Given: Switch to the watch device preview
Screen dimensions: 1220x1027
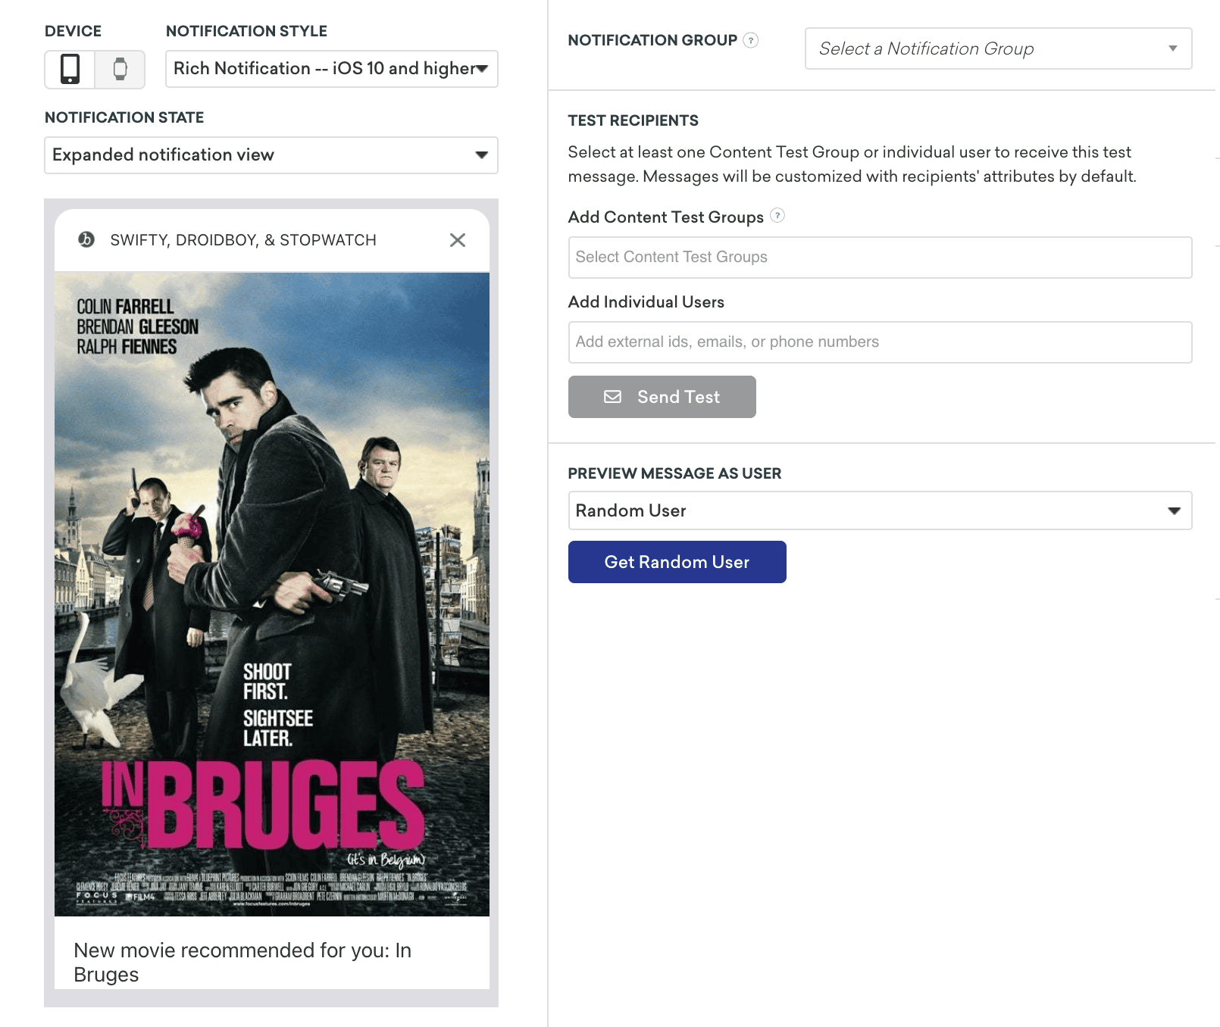Looking at the screenshot, I should 120,69.
